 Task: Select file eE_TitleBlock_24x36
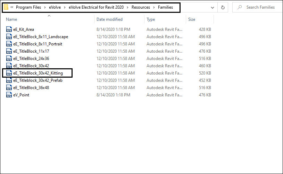(x=31, y=58)
